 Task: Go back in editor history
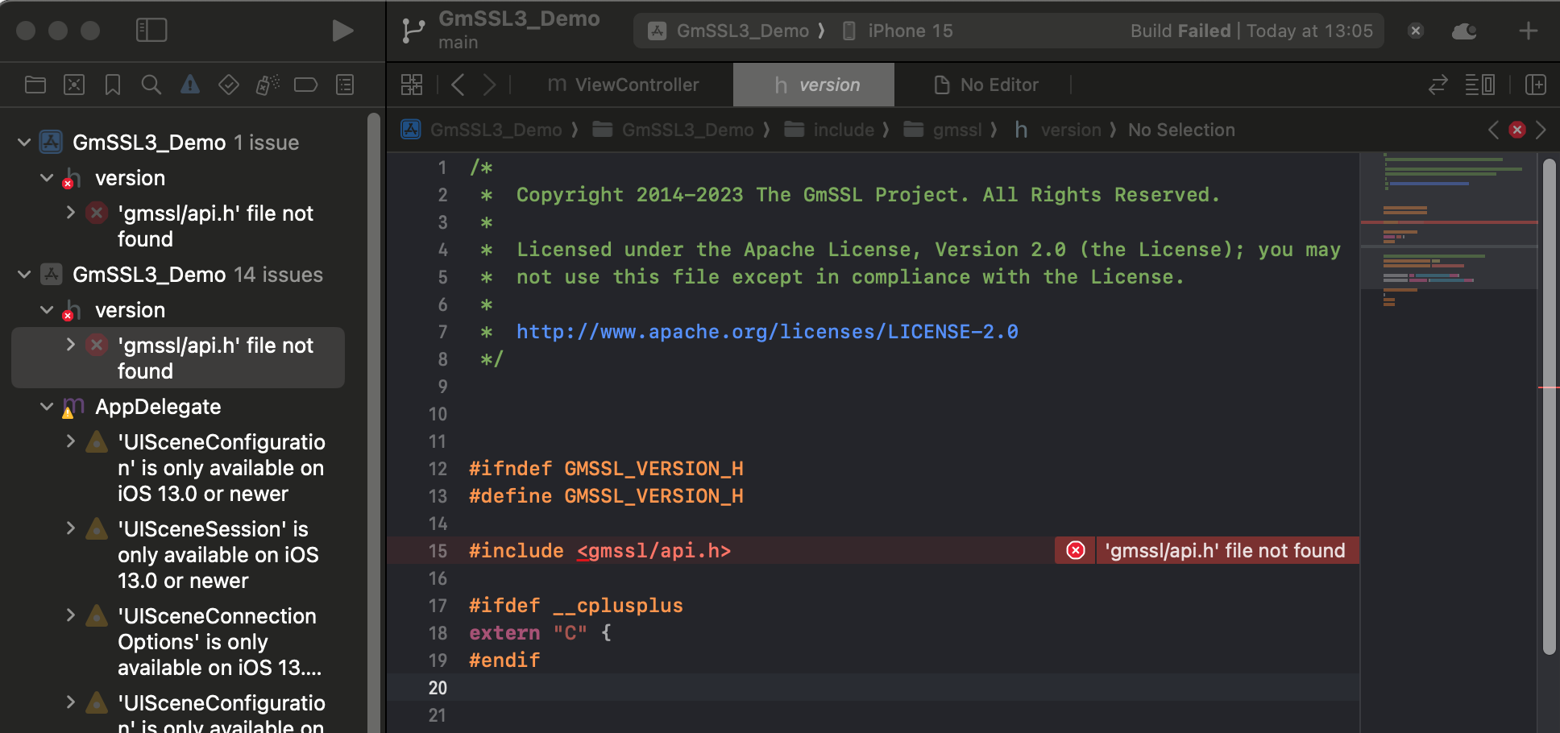click(458, 85)
